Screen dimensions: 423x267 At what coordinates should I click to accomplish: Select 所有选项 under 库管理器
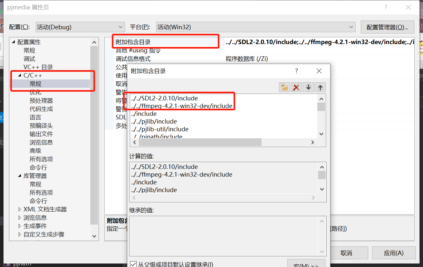(x=41, y=193)
